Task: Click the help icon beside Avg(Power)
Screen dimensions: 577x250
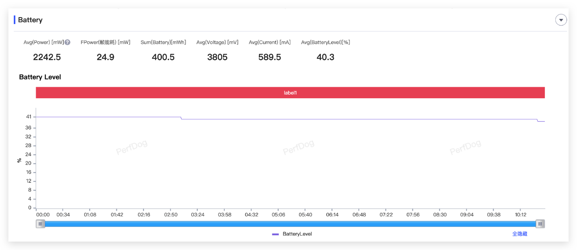Action: pos(67,42)
